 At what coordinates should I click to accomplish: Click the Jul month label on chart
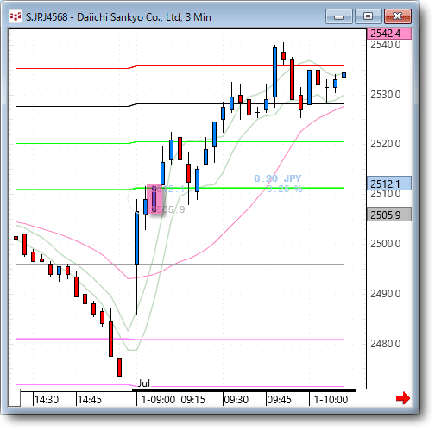click(x=144, y=383)
